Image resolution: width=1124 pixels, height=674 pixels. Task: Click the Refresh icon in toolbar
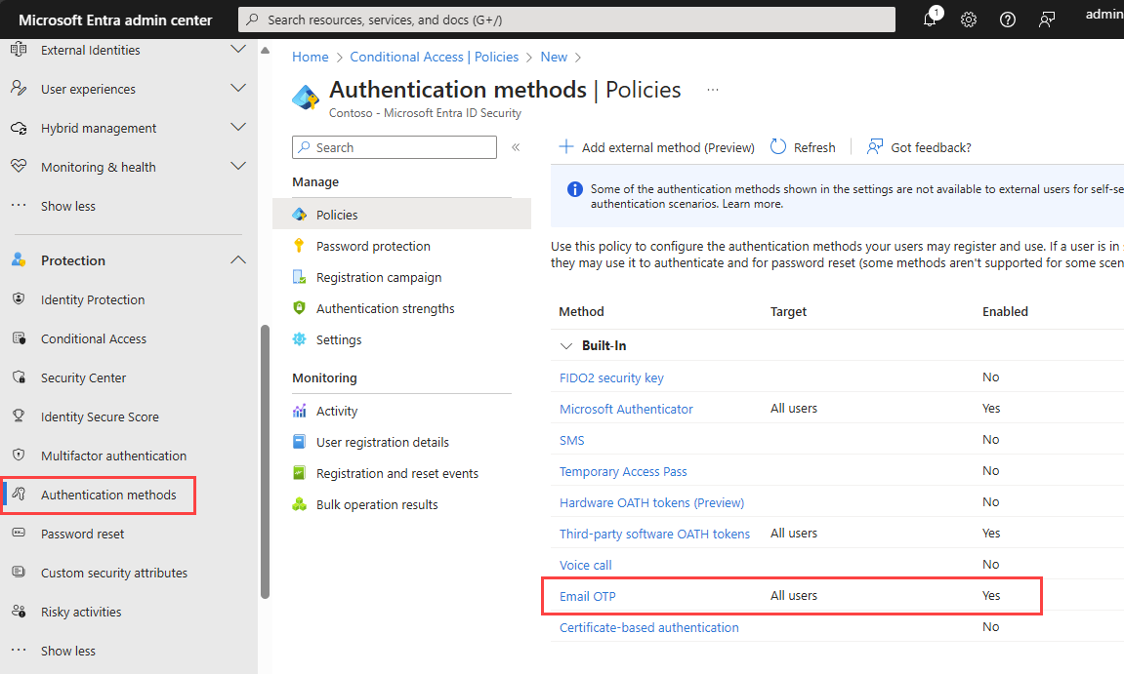[778, 147]
